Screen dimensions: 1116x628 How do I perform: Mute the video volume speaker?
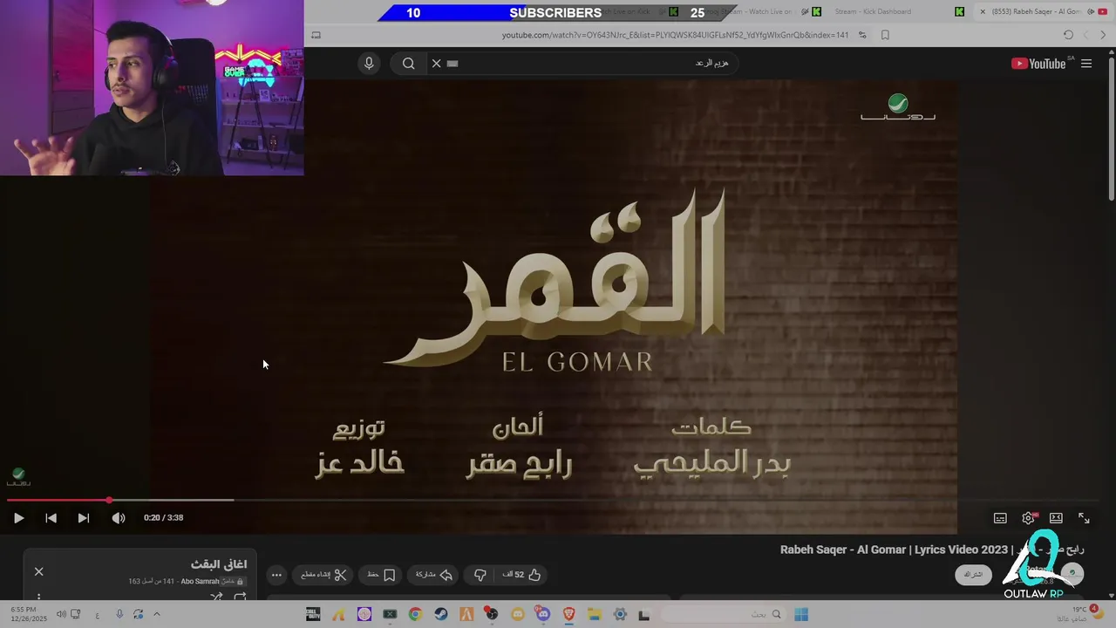[x=119, y=518]
